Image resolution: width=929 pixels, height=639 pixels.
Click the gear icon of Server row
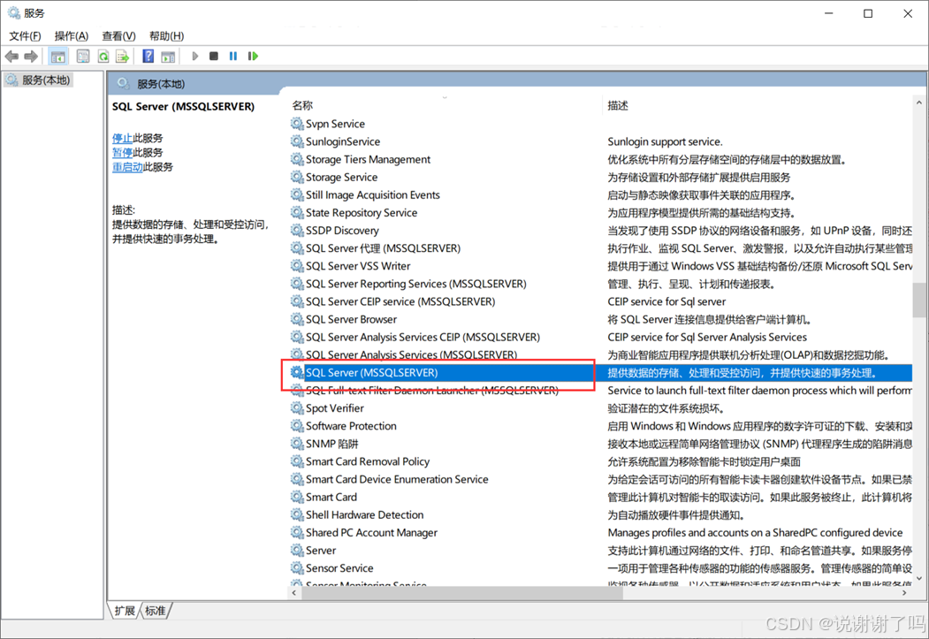click(x=297, y=550)
